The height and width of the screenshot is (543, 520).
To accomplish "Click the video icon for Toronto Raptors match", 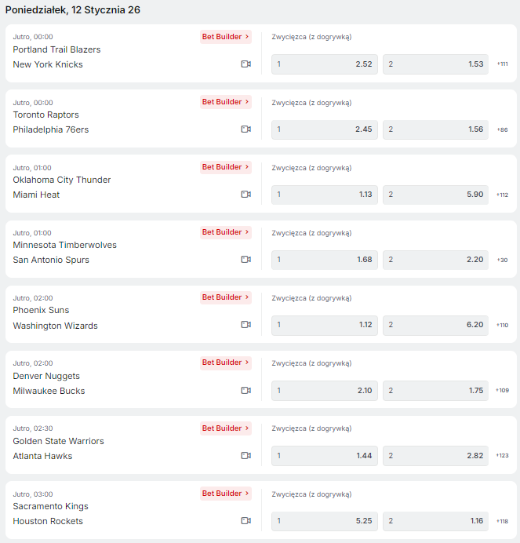I will click(245, 129).
